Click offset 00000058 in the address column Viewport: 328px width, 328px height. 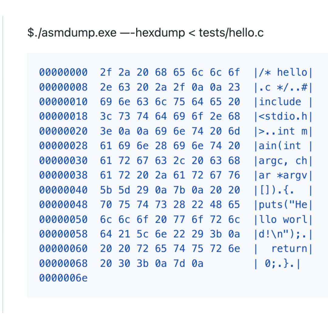63,234
